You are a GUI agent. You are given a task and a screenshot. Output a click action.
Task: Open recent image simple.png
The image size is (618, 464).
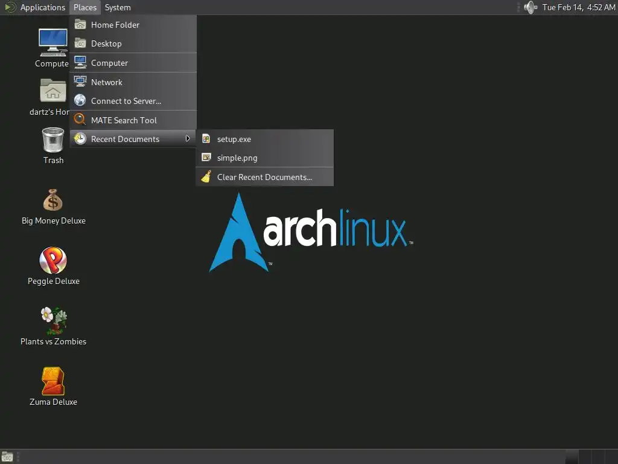(x=265, y=158)
